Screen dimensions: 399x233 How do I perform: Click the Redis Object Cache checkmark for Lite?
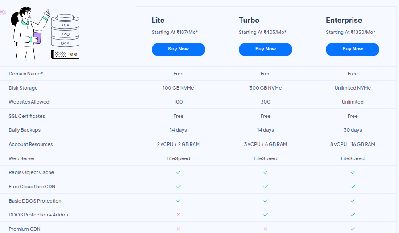point(178,172)
